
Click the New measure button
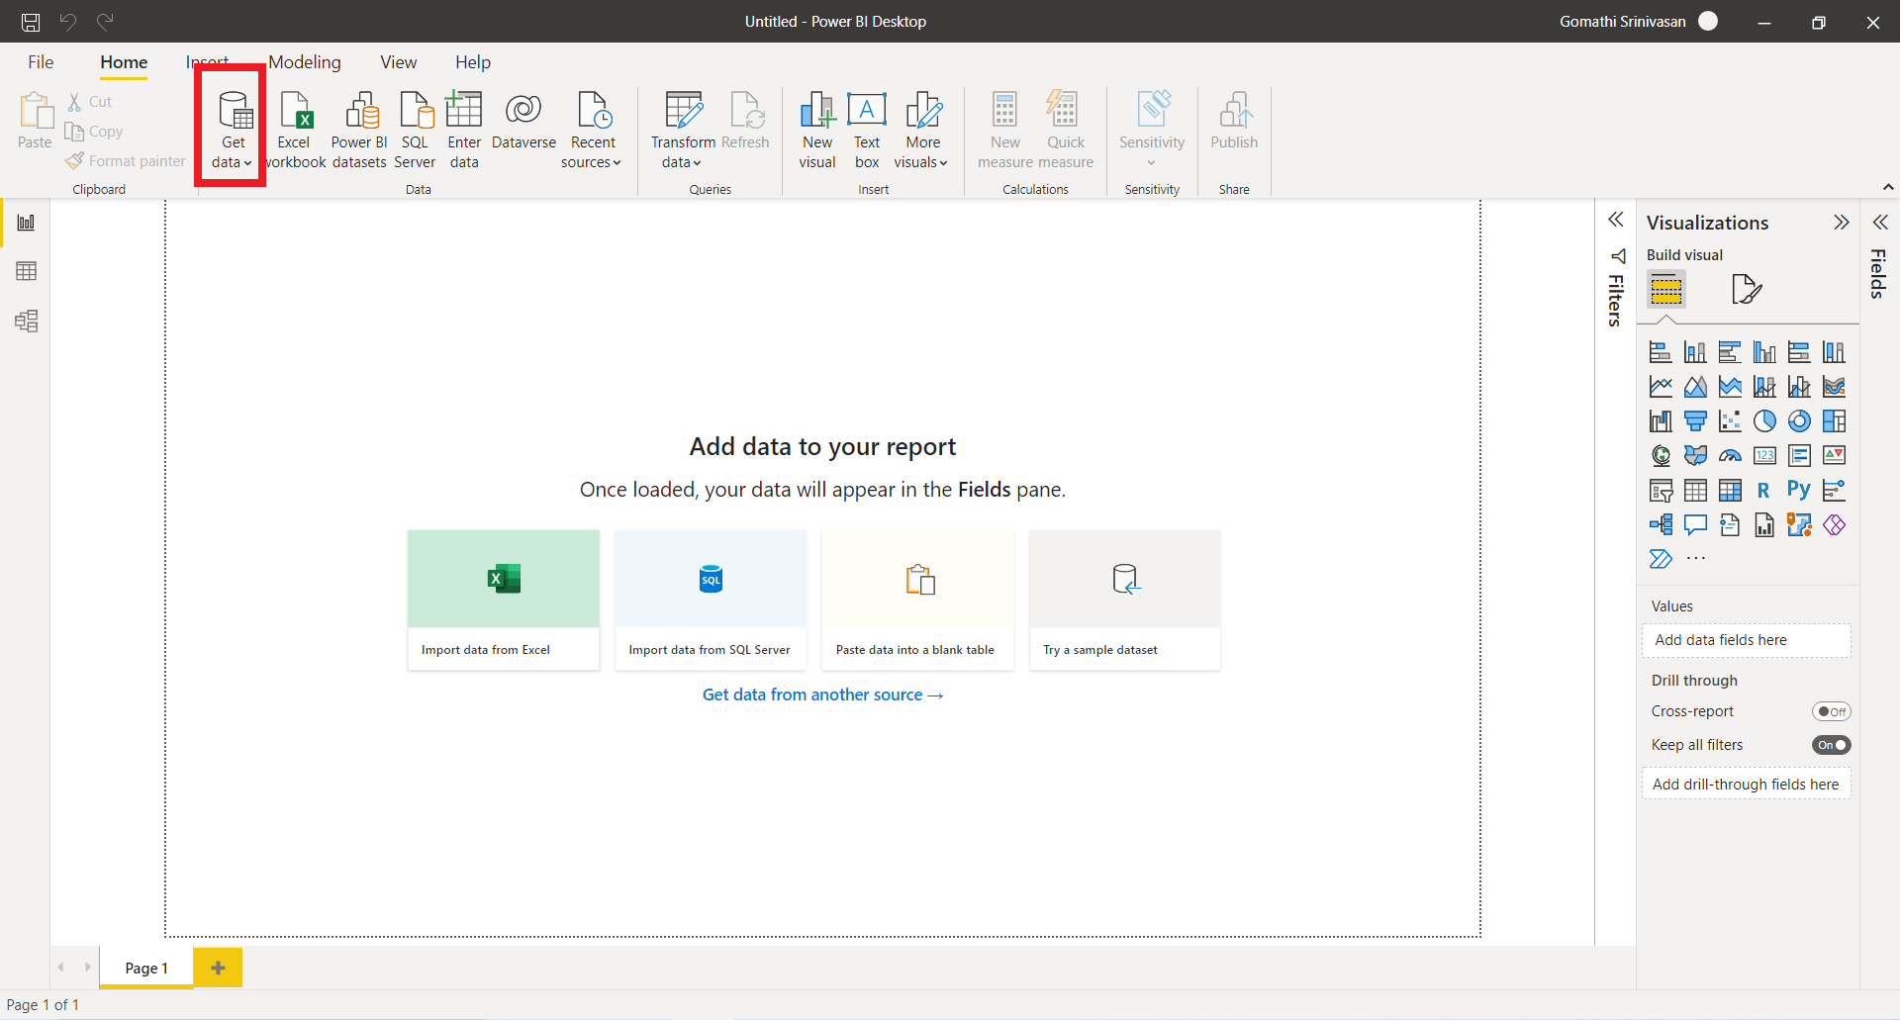pyautogui.click(x=1004, y=129)
